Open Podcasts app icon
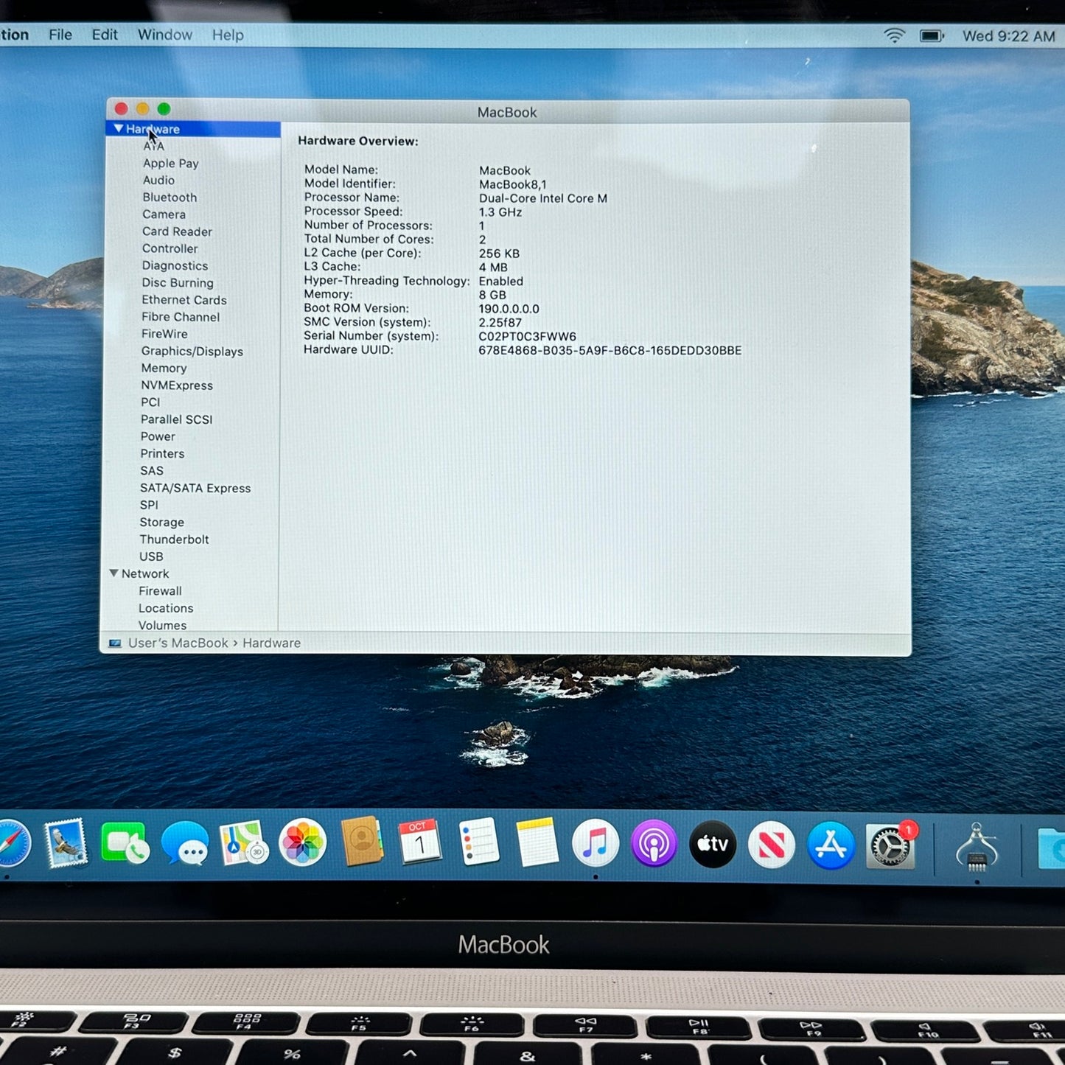The height and width of the screenshot is (1065, 1065). click(x=654, y=844)
